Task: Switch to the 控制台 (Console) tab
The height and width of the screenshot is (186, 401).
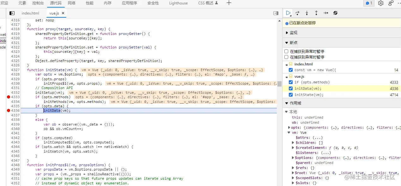Action: [38, 3]
